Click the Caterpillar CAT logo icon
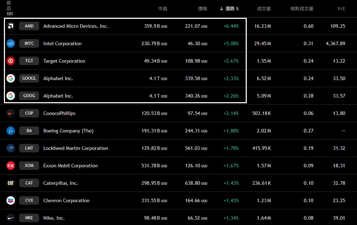Screen dimensions: 357x225 (11, 183)
